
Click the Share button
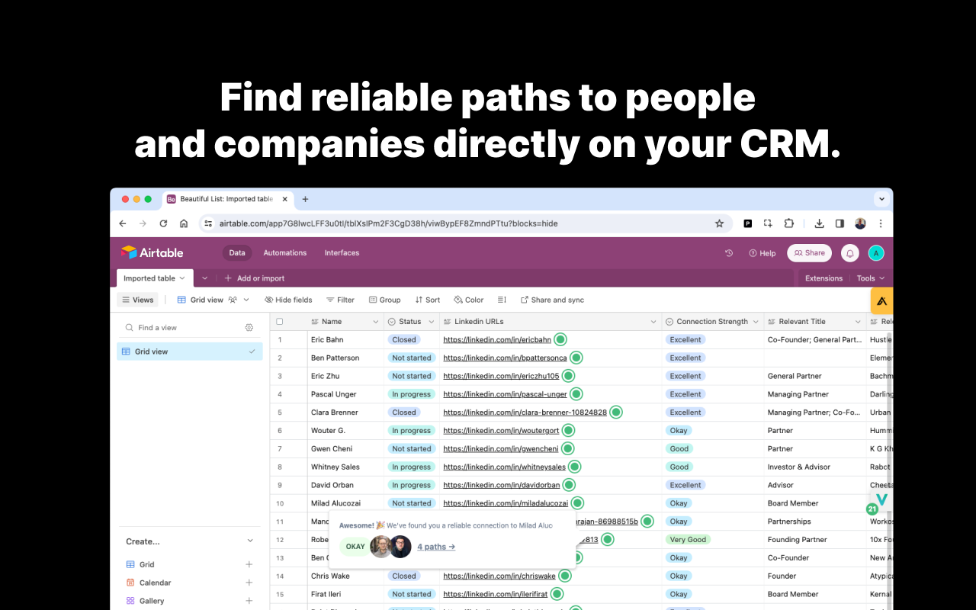point(809,253)
